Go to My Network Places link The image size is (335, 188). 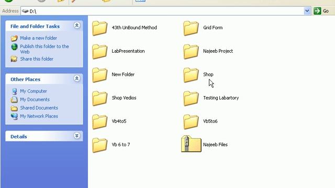tap(39, 116)
